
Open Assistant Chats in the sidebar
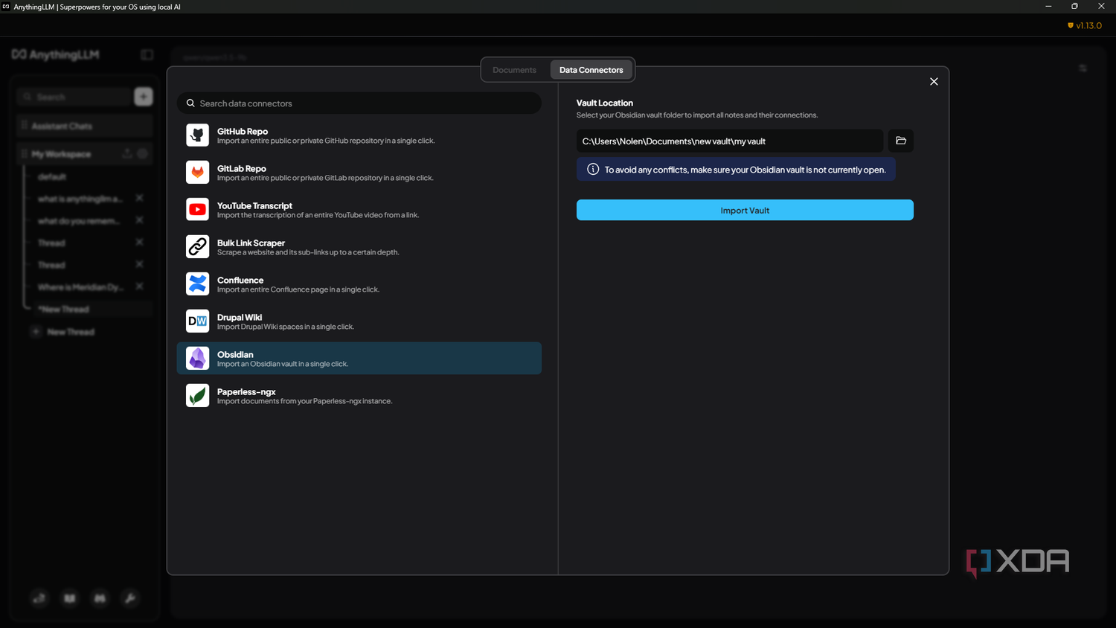[85, 126]
